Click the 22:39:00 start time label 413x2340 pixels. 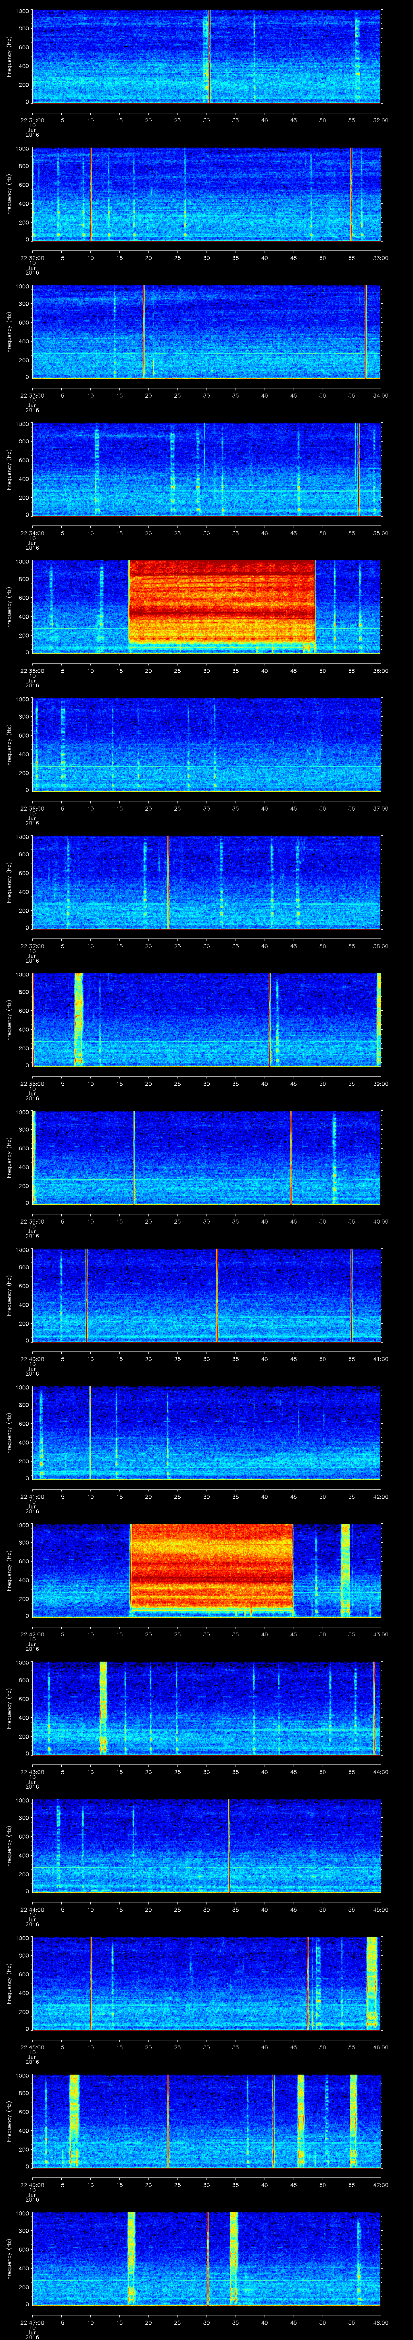coord(33,1221)
